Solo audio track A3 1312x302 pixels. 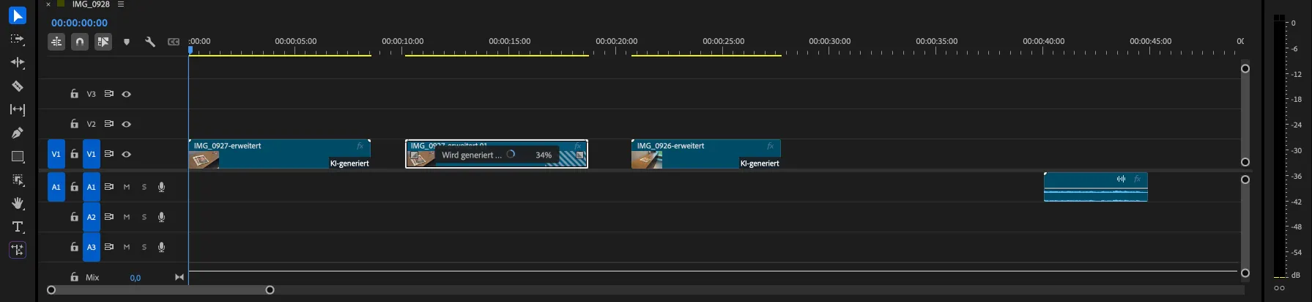(144, 247)
